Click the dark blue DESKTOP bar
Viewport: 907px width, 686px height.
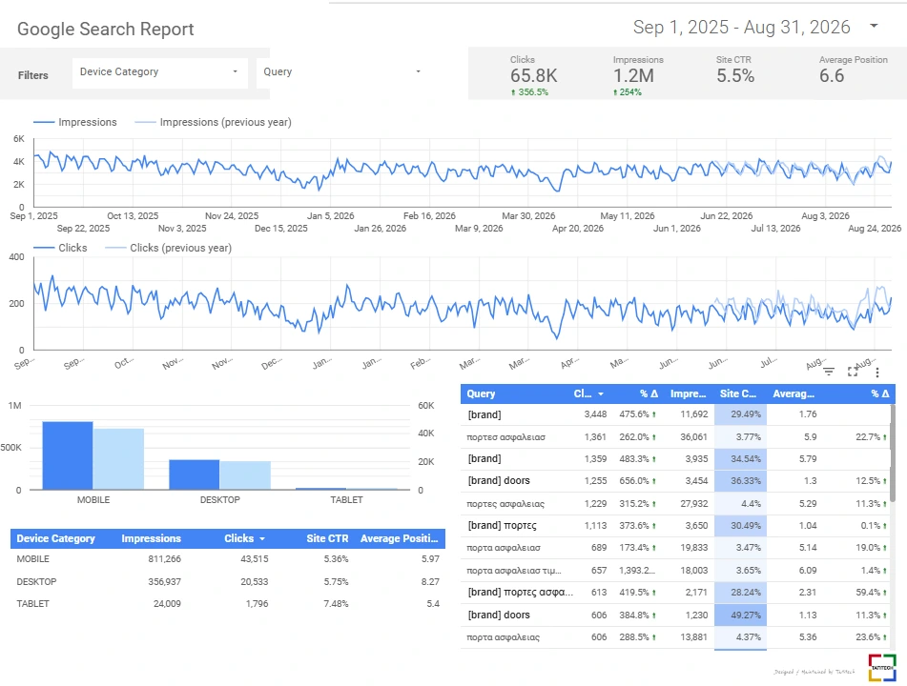click(x=195, y=474)
